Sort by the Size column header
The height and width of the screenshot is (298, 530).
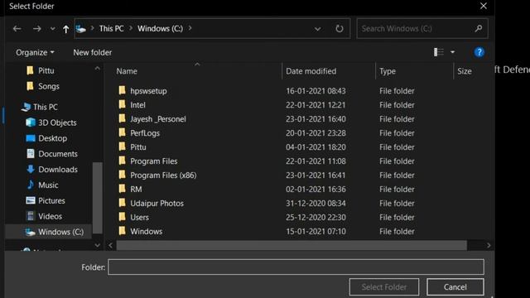pyautogui.click(x=465, y=71)
